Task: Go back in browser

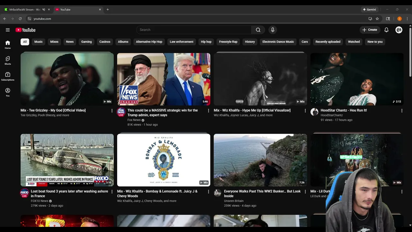Action: coord(5,19)
